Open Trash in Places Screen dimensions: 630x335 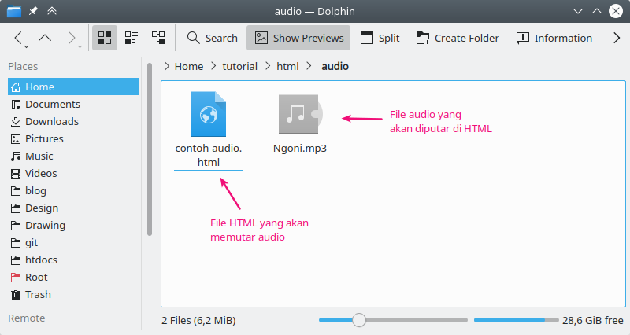(x=73, y=294)
